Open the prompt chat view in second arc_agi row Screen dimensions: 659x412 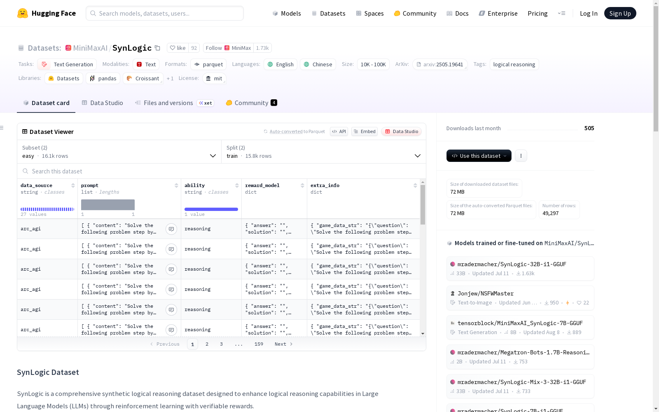pos(171,249)
